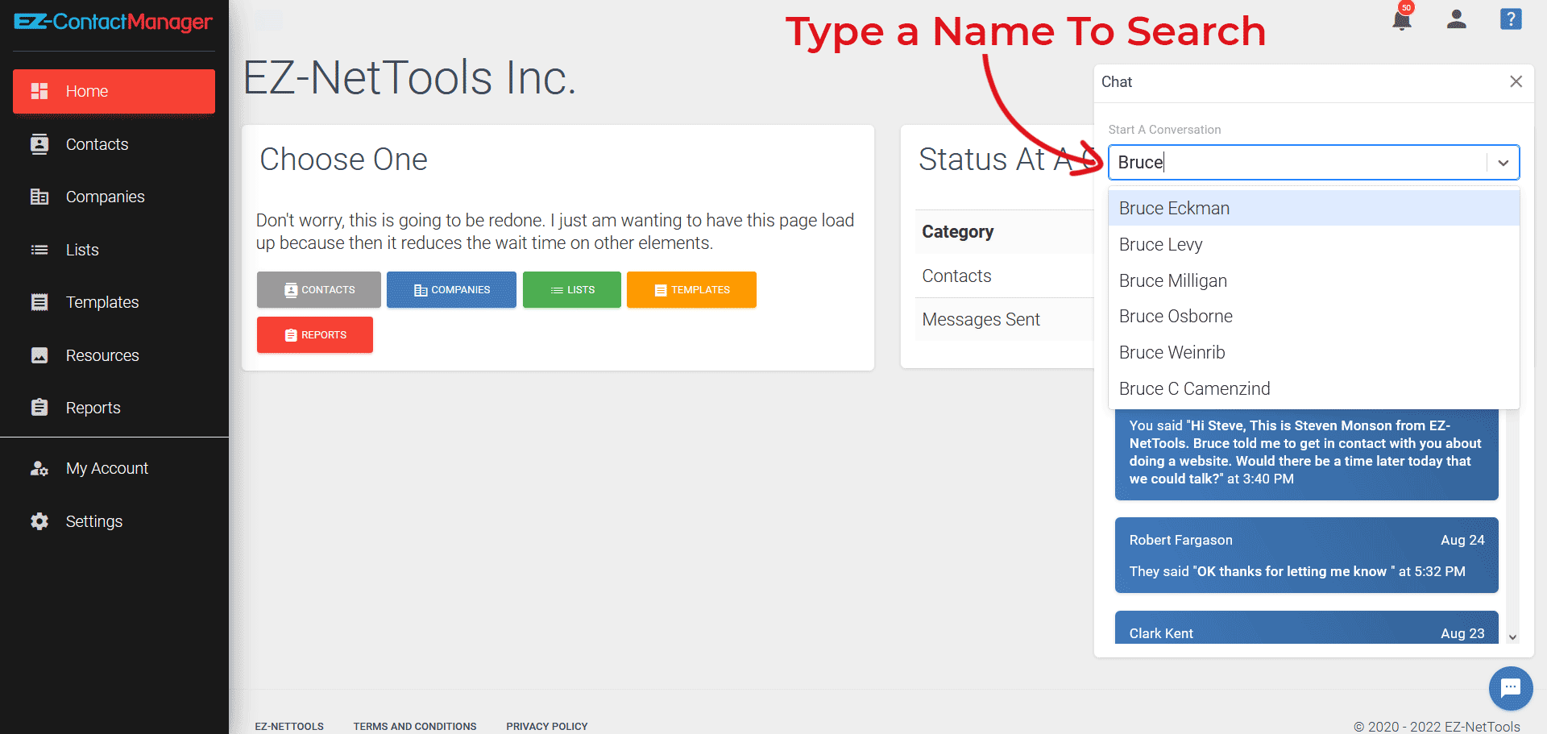Open Contacts from the sidebar menu
Viewport: 1547px width, 734px height.
point(114,144)
